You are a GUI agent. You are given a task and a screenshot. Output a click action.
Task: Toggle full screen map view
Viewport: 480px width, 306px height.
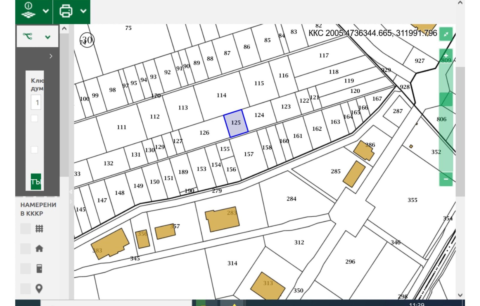446,34
